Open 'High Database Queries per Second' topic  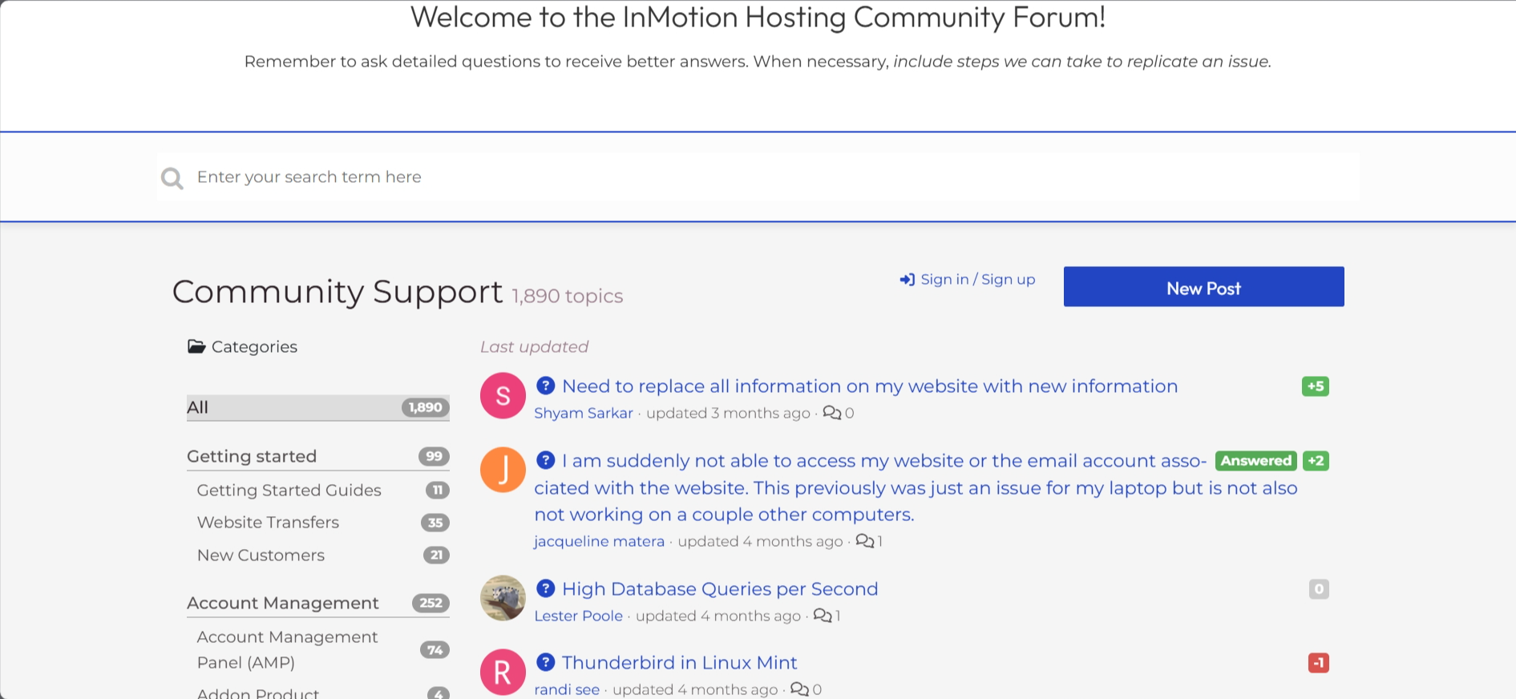(720, 589)
